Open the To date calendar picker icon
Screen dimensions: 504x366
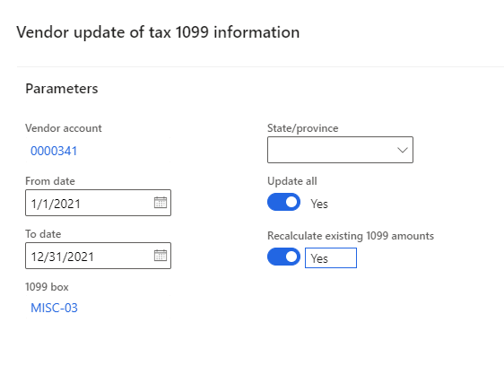coord(160,256)
